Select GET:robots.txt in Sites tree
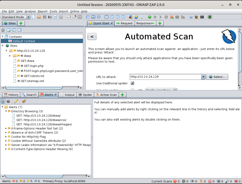Screen dimensions: 242x184 tap(34, 76)
